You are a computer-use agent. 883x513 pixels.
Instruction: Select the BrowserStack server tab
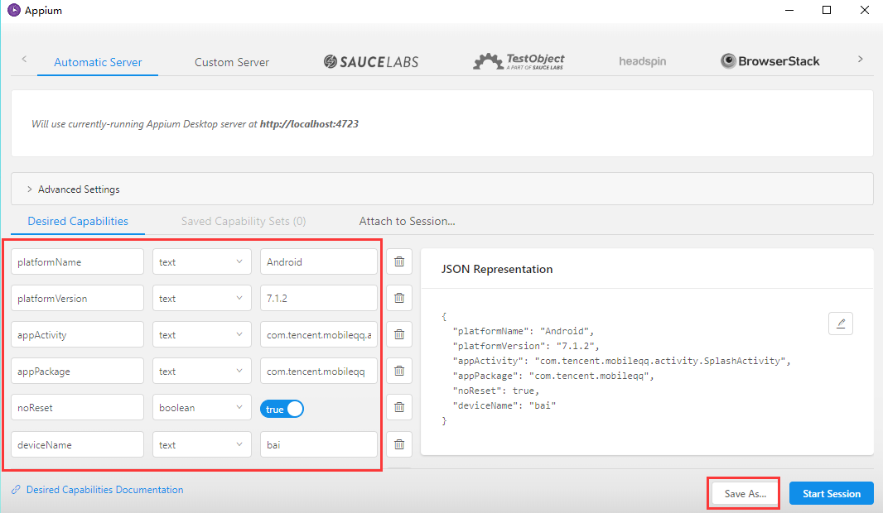tap(770, 61)
